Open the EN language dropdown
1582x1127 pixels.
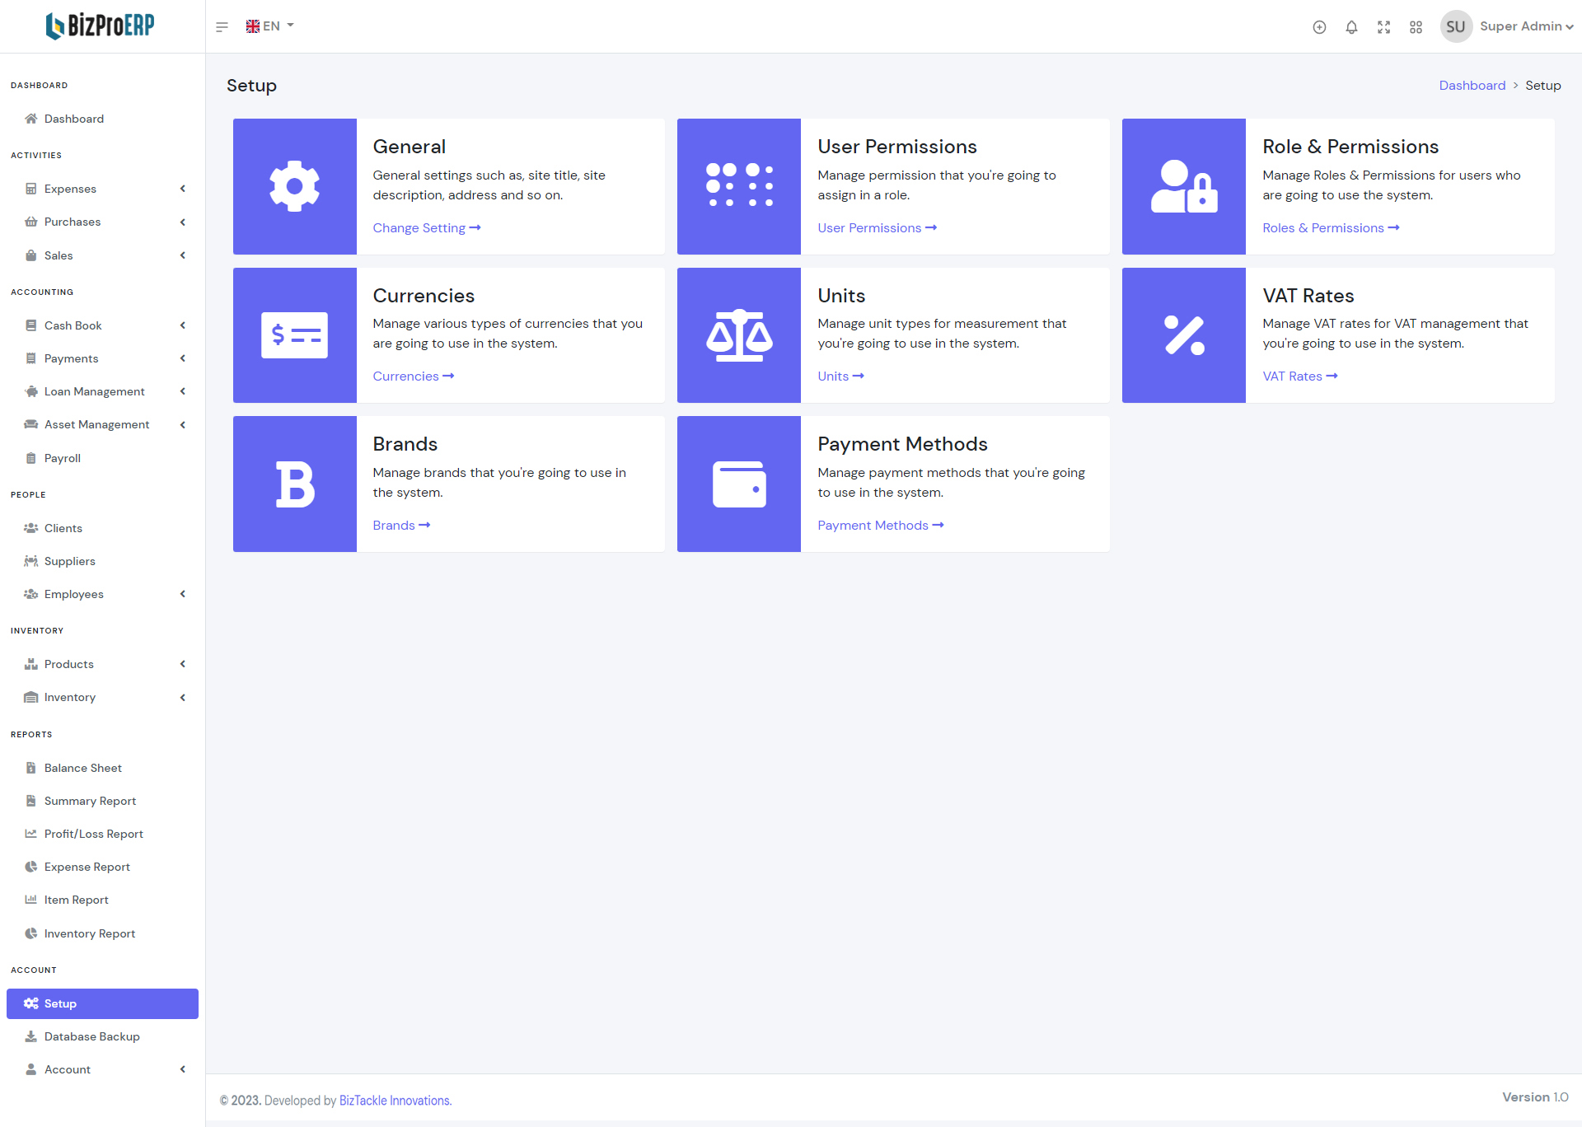tap(270, 26)
